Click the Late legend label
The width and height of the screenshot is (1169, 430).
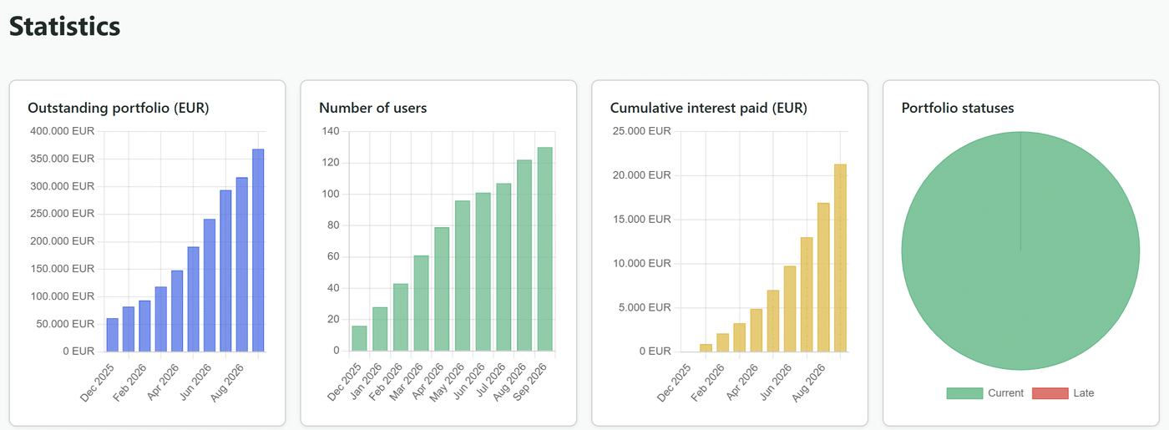pos(1084,393)
